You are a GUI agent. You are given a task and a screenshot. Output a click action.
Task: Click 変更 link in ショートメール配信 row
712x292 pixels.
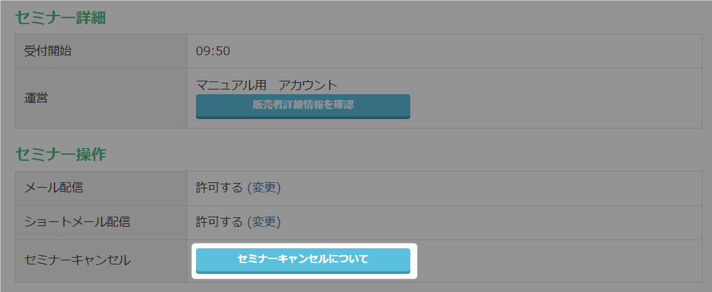pyautogui.click(x=264, y=222)
